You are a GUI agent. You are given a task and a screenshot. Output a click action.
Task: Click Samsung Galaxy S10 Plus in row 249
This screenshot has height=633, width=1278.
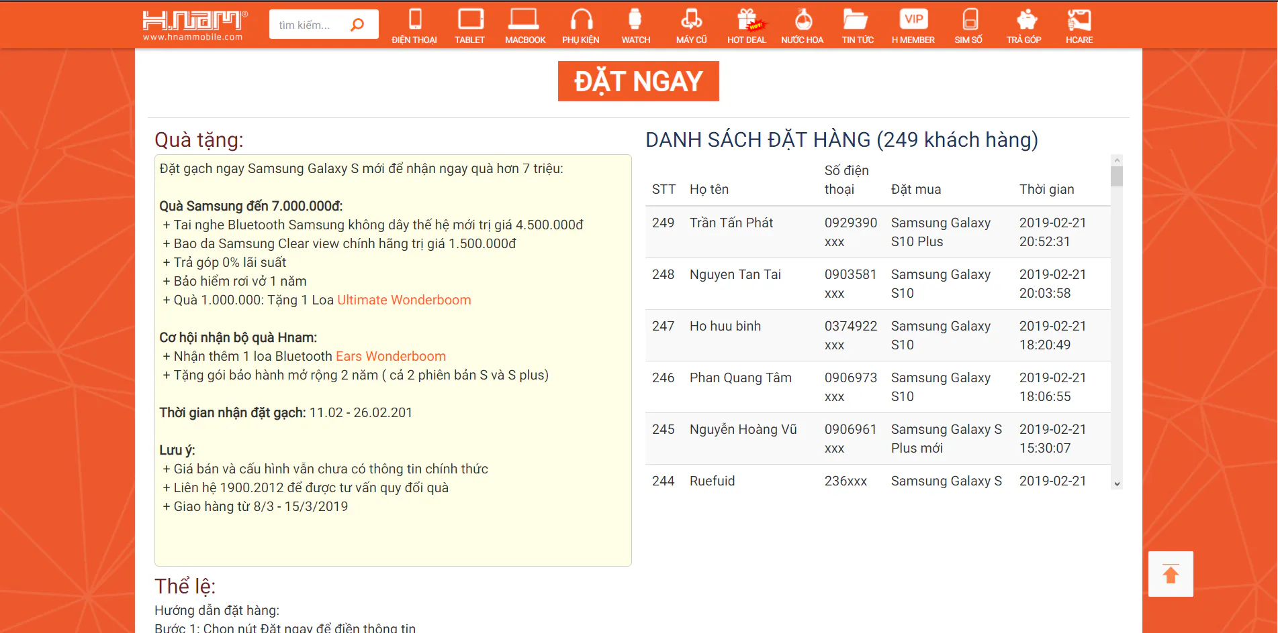click(941, 232)
